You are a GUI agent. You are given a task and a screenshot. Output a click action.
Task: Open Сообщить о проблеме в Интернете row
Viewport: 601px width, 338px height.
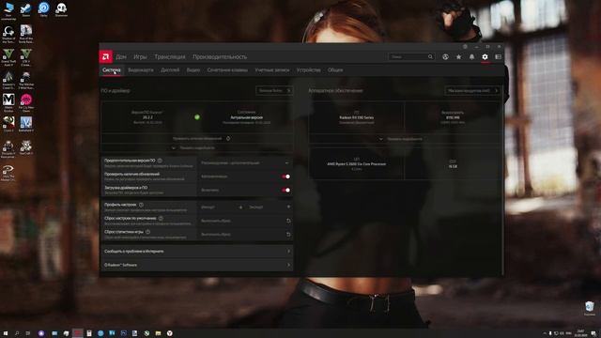(197, 252)
